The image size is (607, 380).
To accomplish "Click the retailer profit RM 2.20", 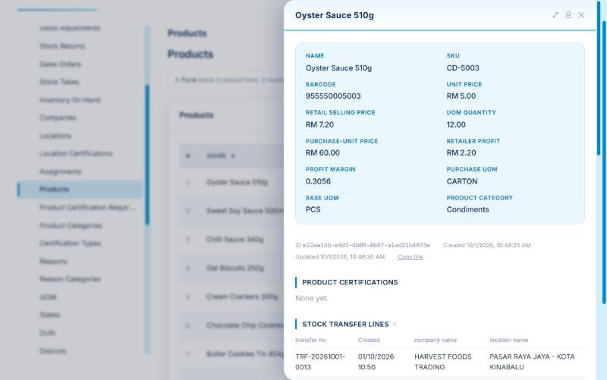I will click(461, 153).
